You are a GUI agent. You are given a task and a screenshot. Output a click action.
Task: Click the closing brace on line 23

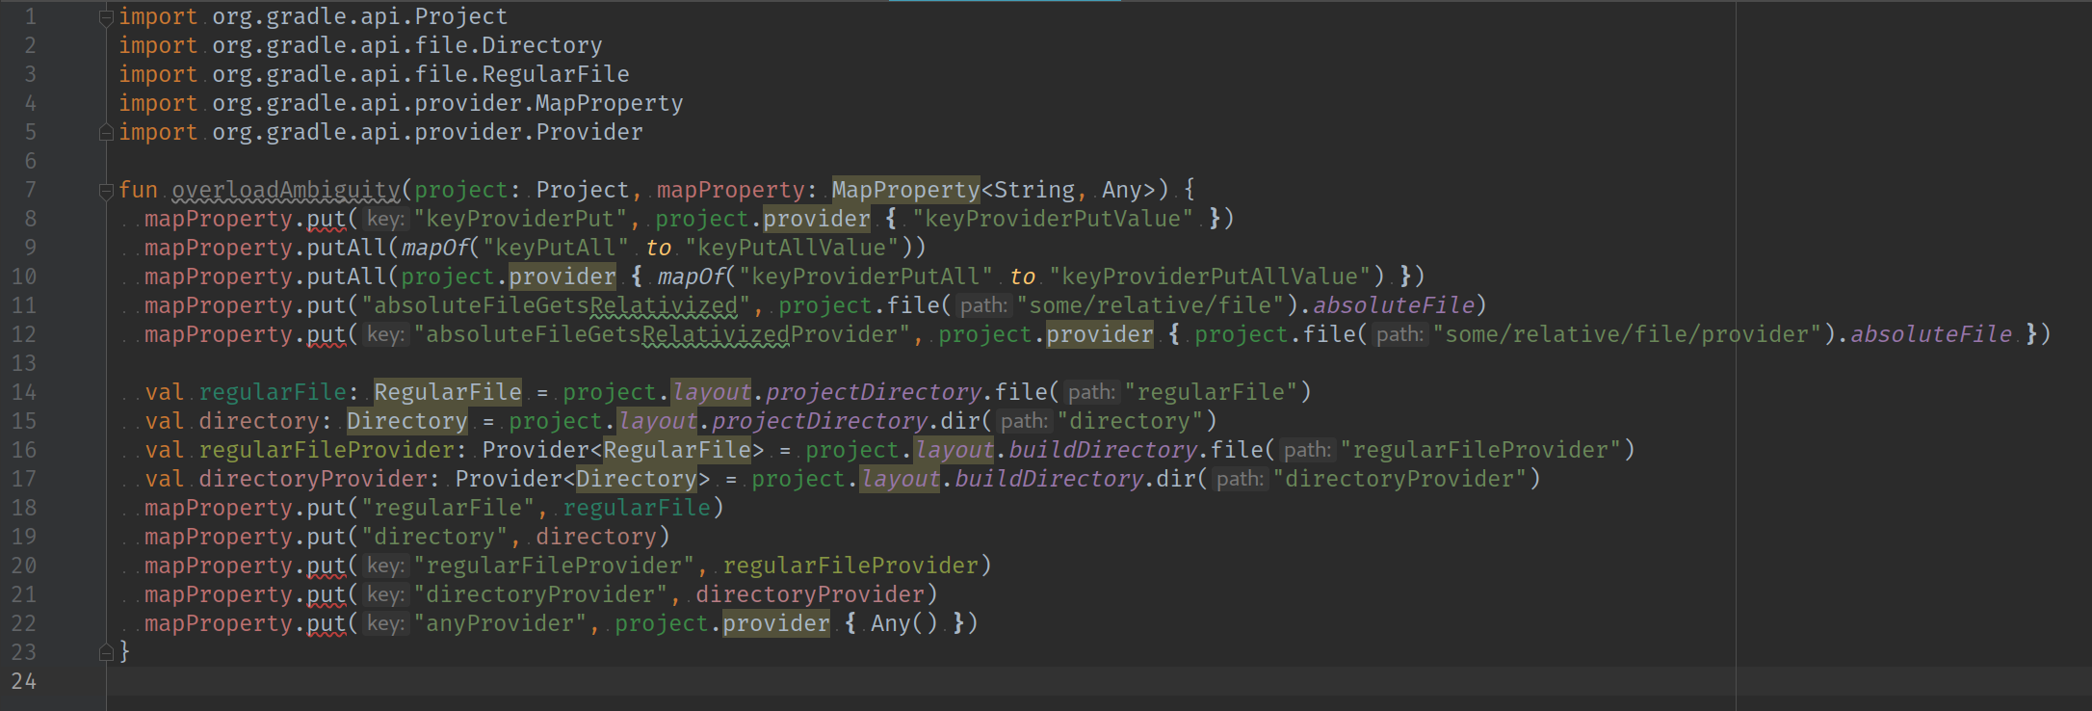124,652
